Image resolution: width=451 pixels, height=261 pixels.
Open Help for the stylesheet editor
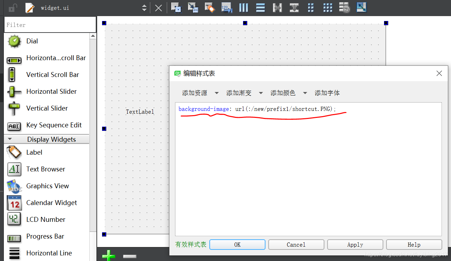414,245
